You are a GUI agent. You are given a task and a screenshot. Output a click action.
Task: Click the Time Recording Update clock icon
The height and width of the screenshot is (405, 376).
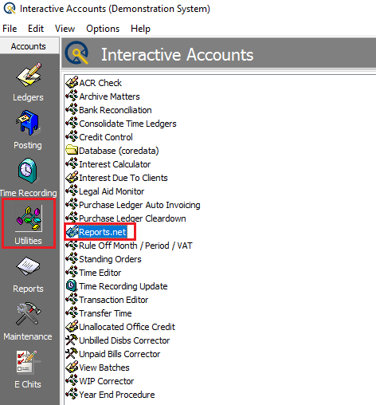(72, 285)
